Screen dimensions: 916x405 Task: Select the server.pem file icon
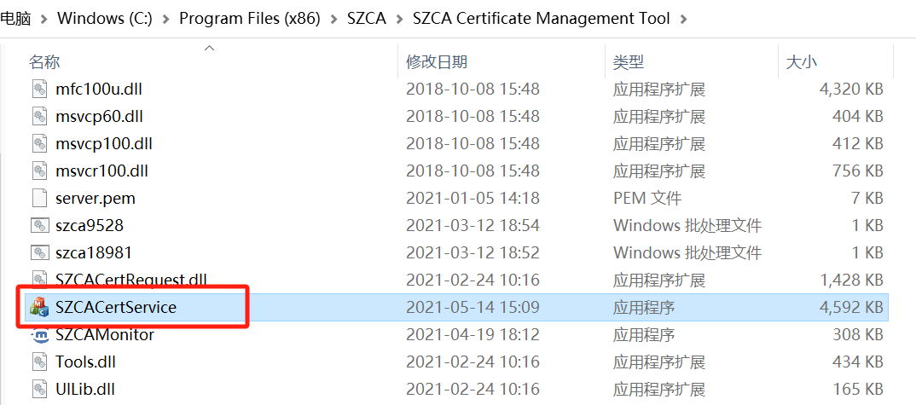coord(40,199)
